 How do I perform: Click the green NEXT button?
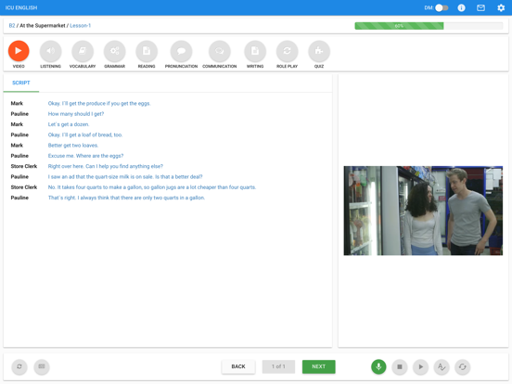point(319,366)
